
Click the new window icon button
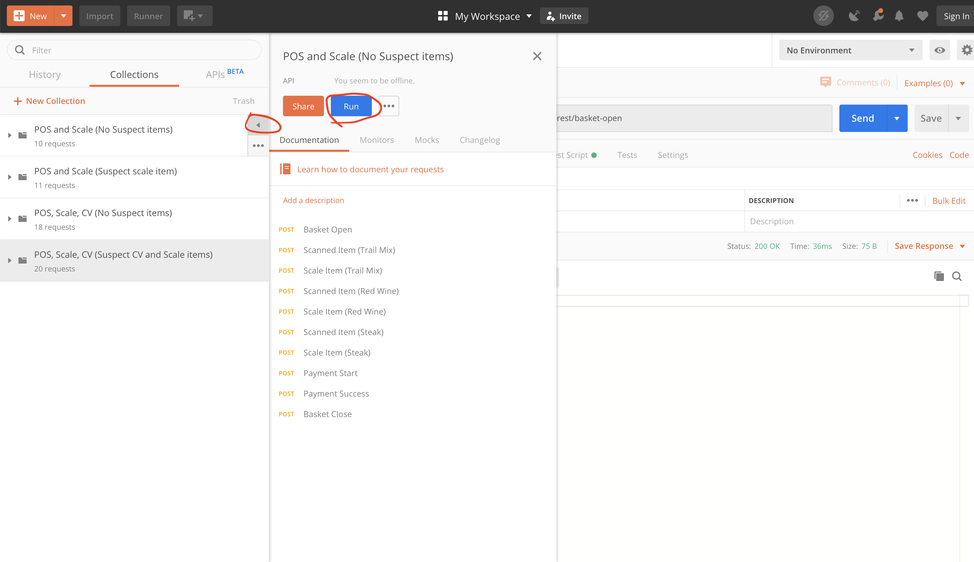coord(194,16)
